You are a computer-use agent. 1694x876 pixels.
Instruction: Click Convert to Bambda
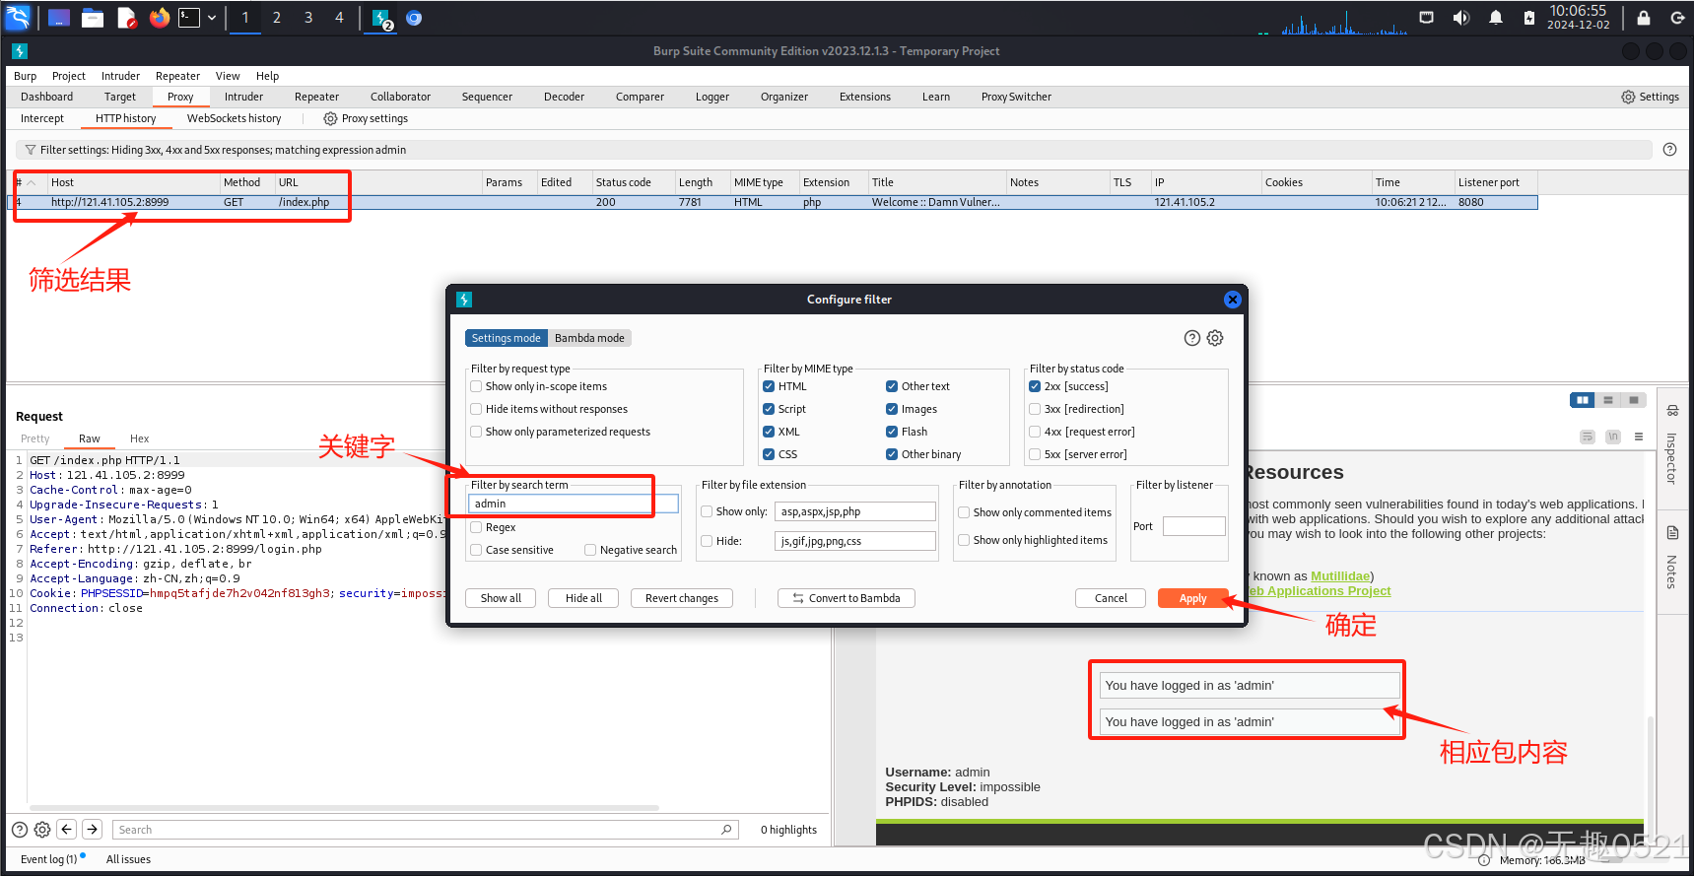coord(847,598)
